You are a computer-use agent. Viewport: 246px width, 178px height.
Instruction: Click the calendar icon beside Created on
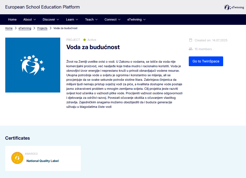pos(191,40)
